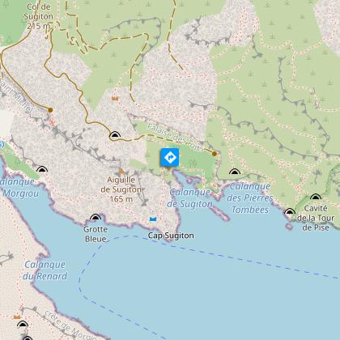The width and height of the screenshot is (340, 340).
Task: Select the cave icon above Grotte Bleue
Action: (x=96, y=217)
